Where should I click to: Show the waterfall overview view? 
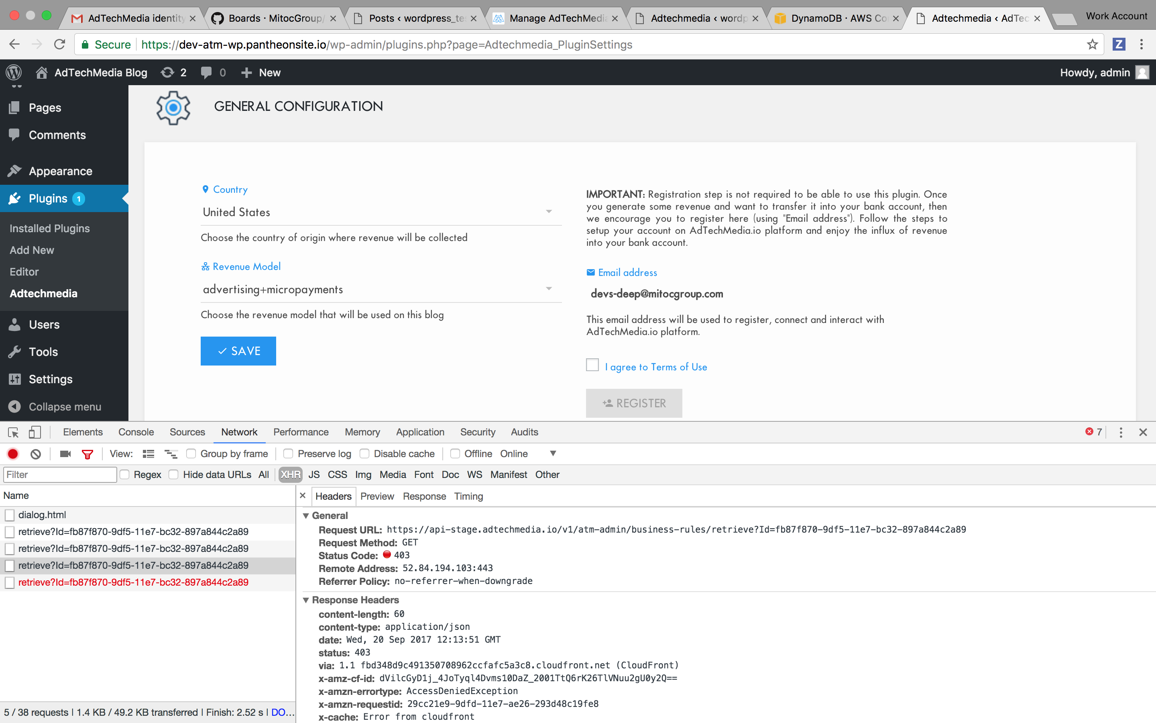171,454
